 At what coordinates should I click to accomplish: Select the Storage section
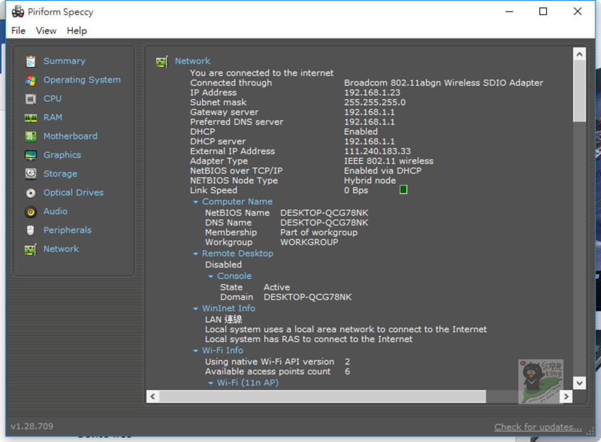[x=60, y=174]
